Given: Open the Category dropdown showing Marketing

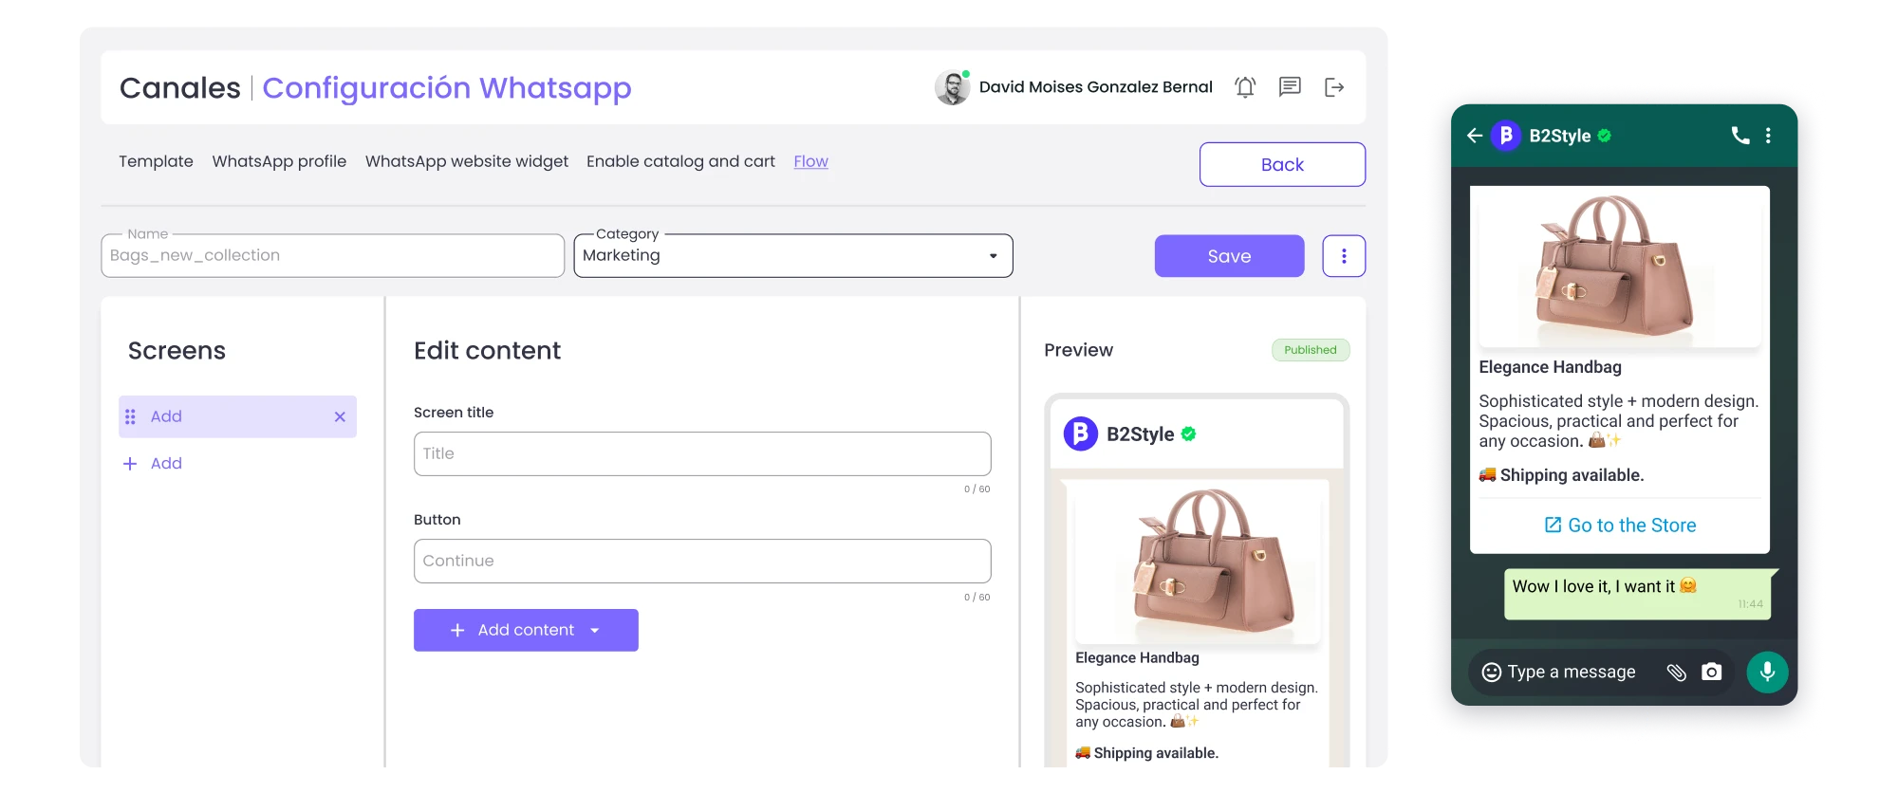Looking at the screenshot, I should tap(793, 256).
